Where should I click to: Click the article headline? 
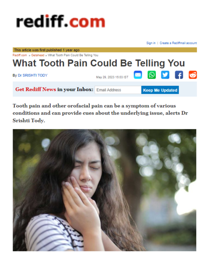[99, 63]
